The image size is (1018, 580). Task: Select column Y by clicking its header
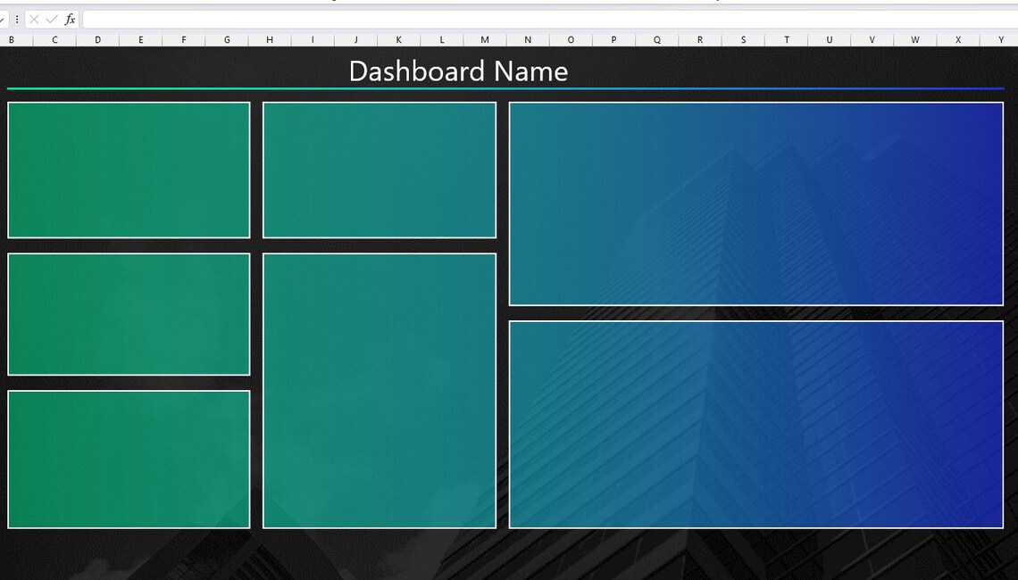click(x=1000, y=39)
